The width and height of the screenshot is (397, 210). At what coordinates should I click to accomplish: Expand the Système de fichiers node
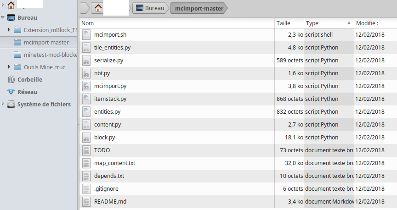tap(3, 104)
